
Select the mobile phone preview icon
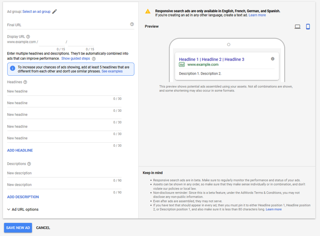(x=307, y=26)
